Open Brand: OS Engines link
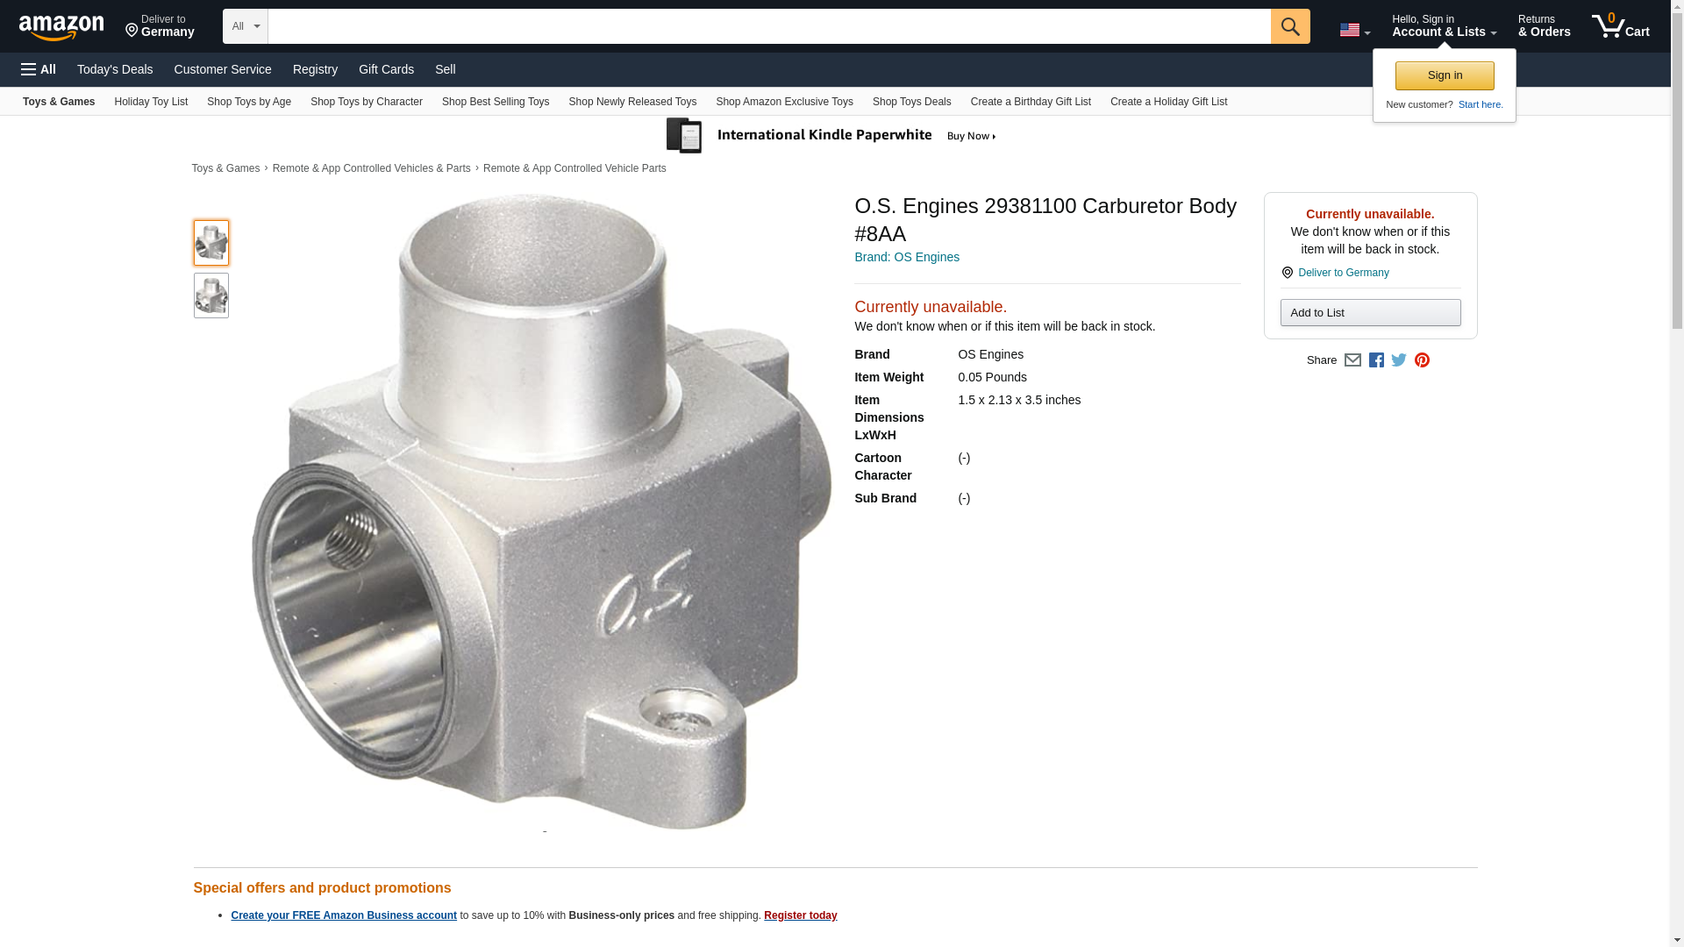1684x947 pixels. click(x=907, y=257)
